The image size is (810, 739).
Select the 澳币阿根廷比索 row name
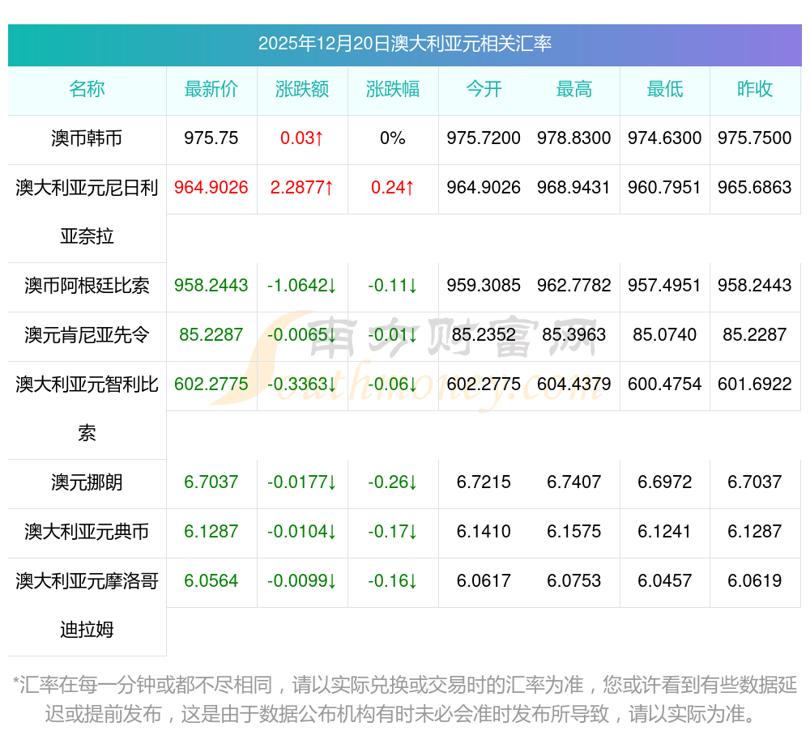click(87, 286)
